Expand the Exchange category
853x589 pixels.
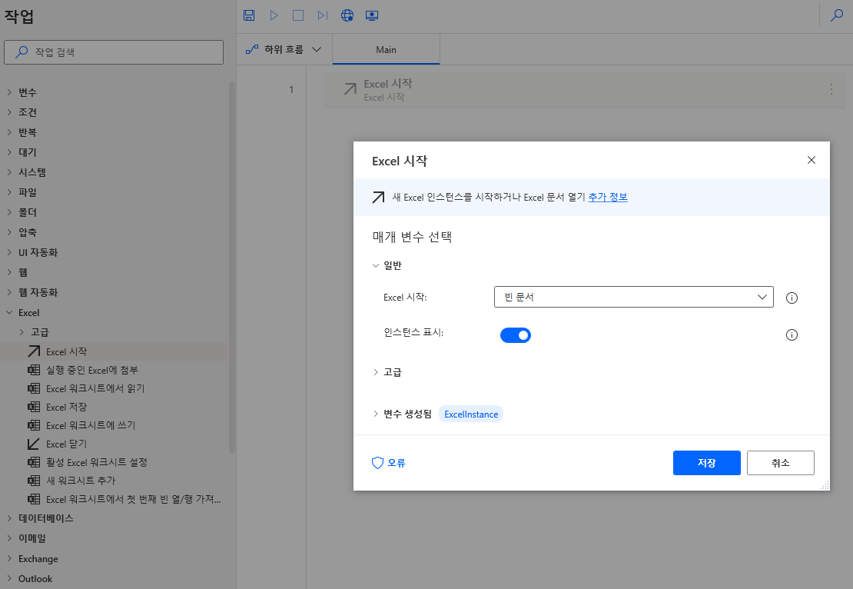[9, 558]
